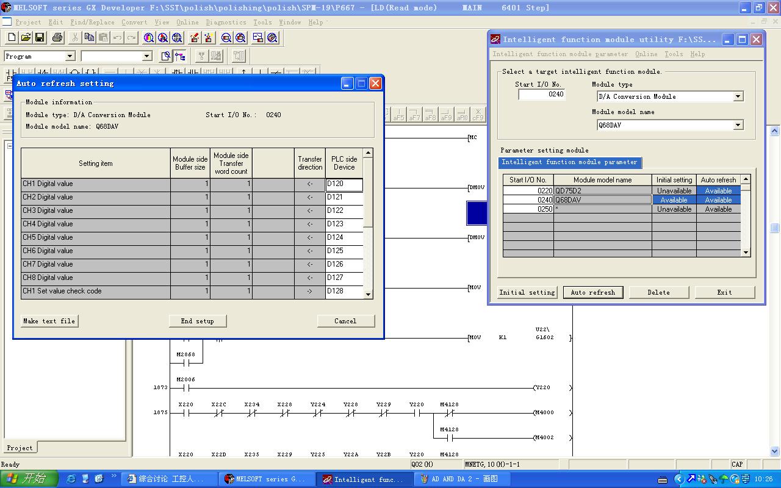Click the Print icon in the toolbar
781x488 pixels.
point(57,38)
